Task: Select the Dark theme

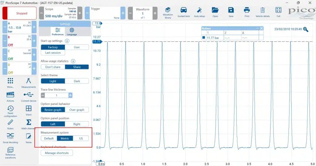Action: tap(77, 81)
